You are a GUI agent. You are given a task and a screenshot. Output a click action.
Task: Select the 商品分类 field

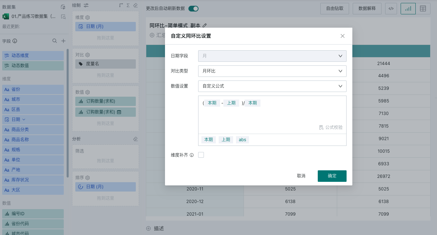point(33,130)
